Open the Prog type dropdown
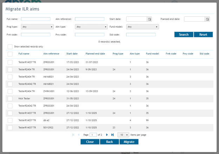Viewport: 219px width, 154px height. [37, 27]
